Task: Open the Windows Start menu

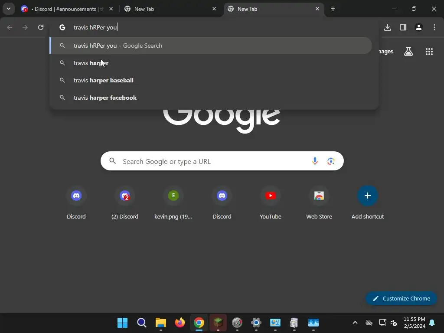Action: tap(122, 323)
